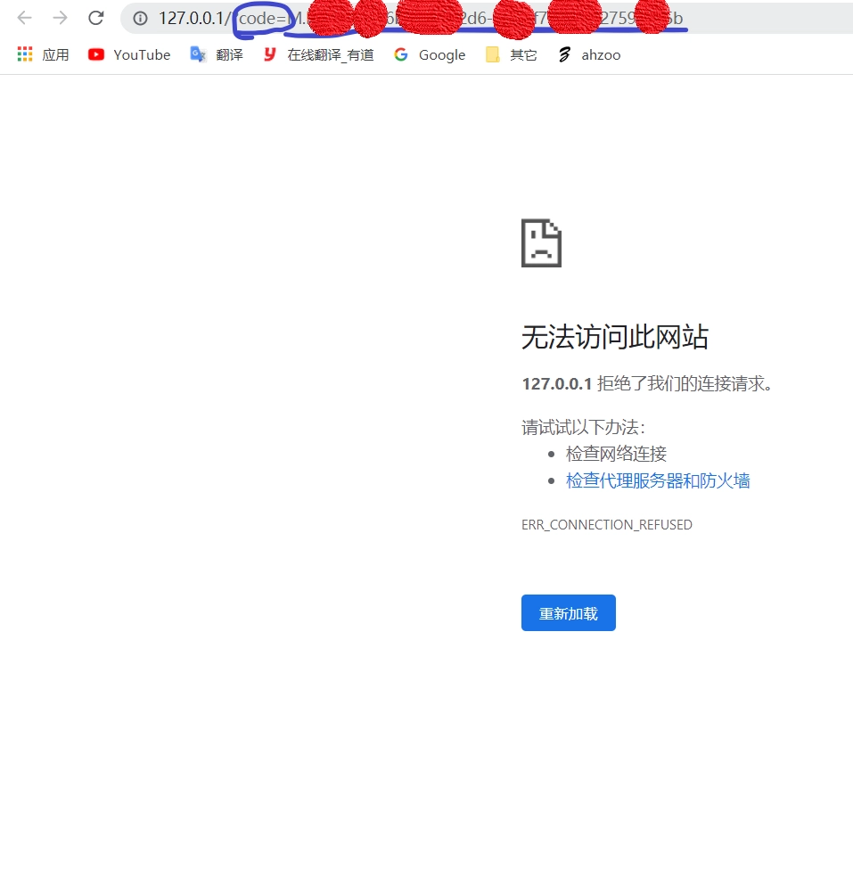Select the 翻译 bookmark icon
The height and width of the screenshot is (878, 853).
[x=197, y=54]
